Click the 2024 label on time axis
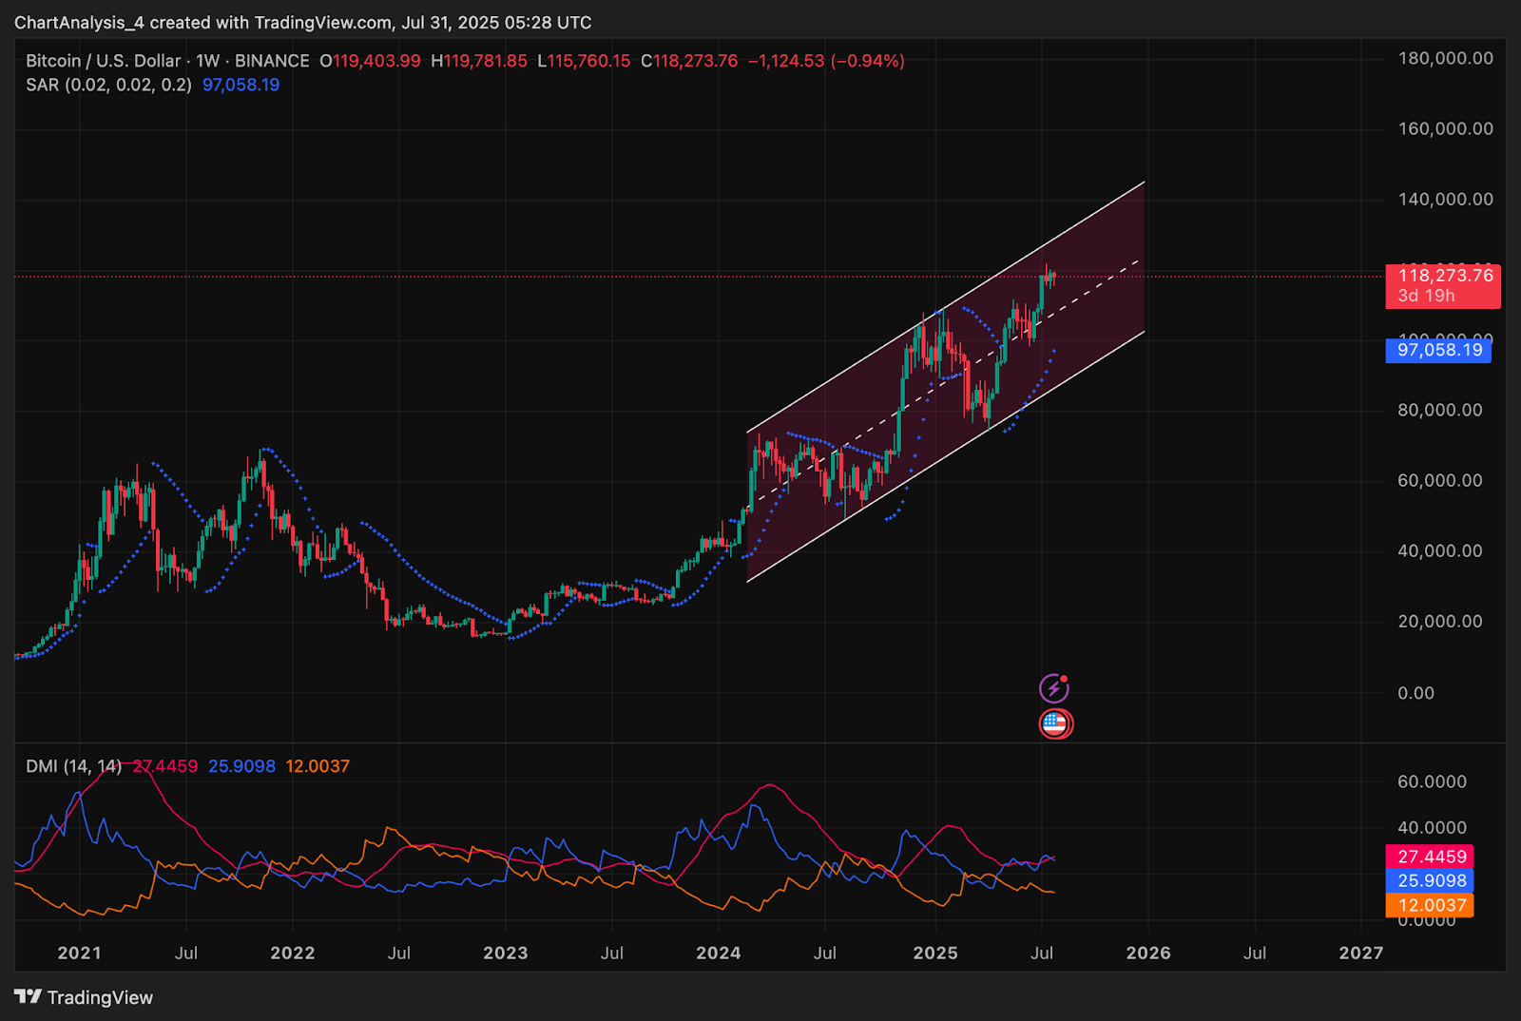This screenshot has width=1521, height=1021. click(x=718, y=953)
